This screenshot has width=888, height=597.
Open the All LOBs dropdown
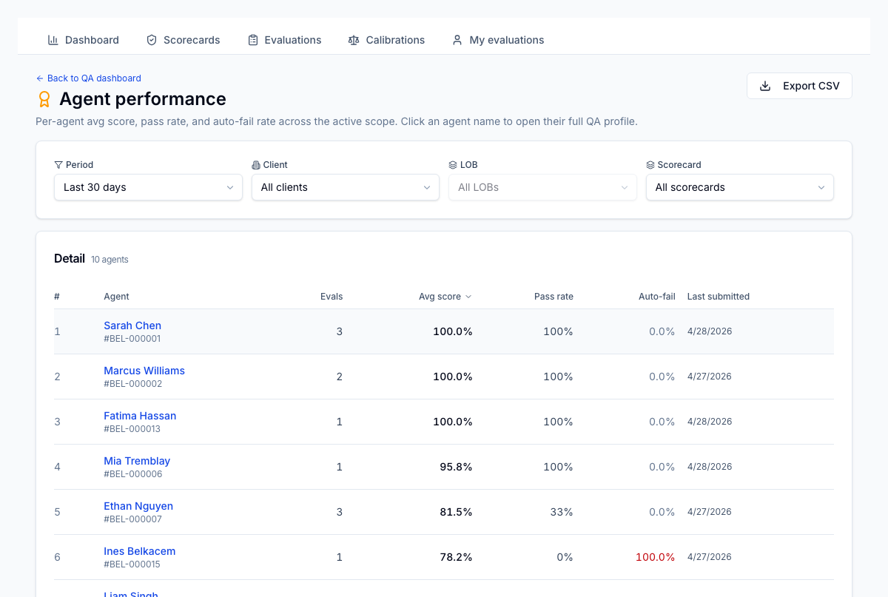pyautogui.click(x=542, y=187)
